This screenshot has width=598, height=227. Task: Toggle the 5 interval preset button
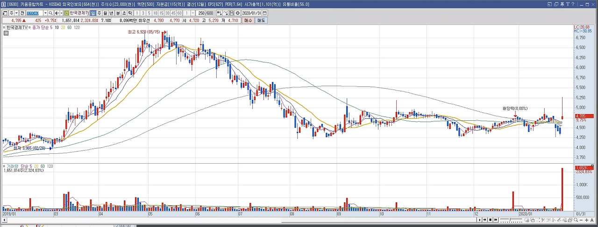coord(149,13)
